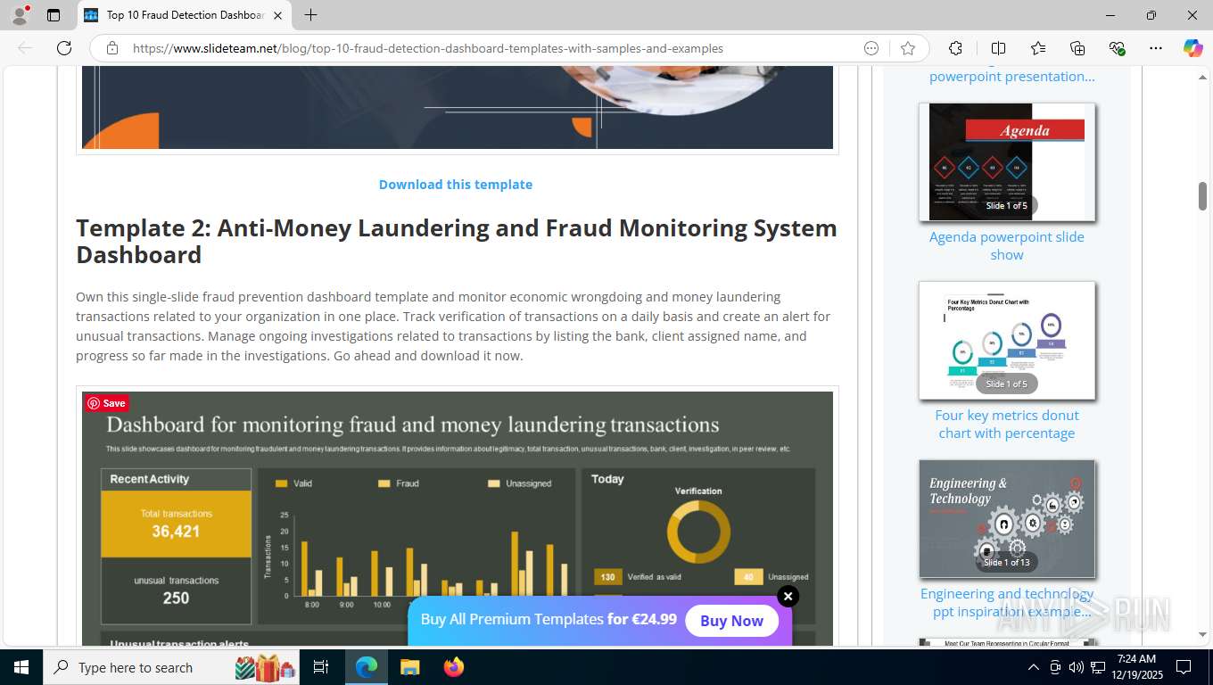Screen dimensions: 1213x685
Task: Open the favorites list icon
Action: (x=1038, y=48)
